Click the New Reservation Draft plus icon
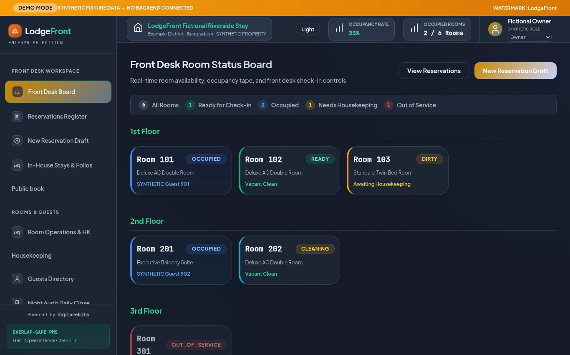This screenshot has width=570, height=355. click(17, 141)
